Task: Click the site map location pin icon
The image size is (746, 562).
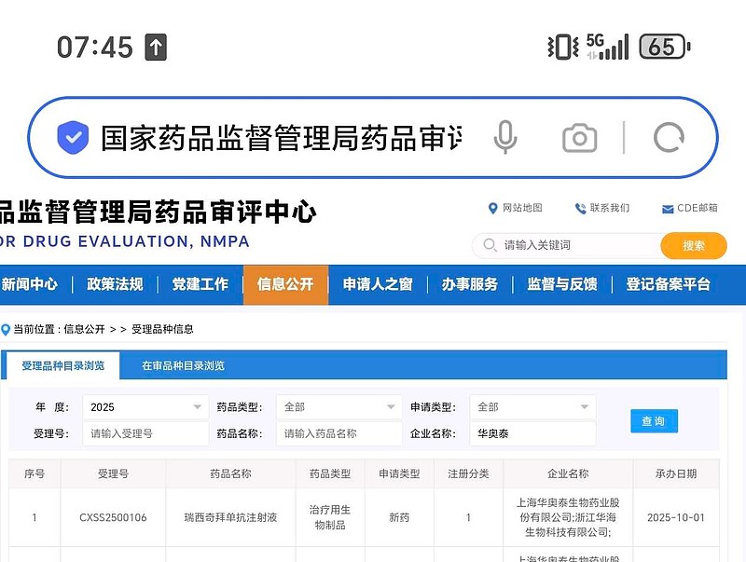Action: pos(492,208)
